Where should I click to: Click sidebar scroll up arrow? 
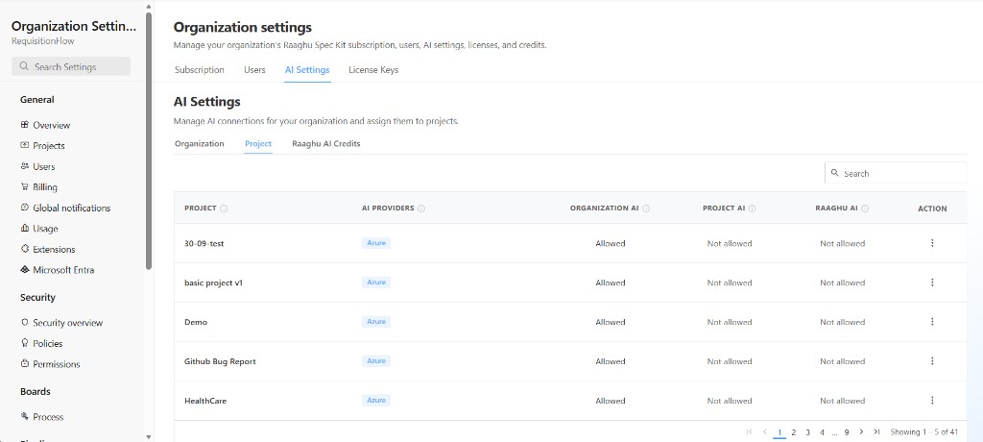149,7
